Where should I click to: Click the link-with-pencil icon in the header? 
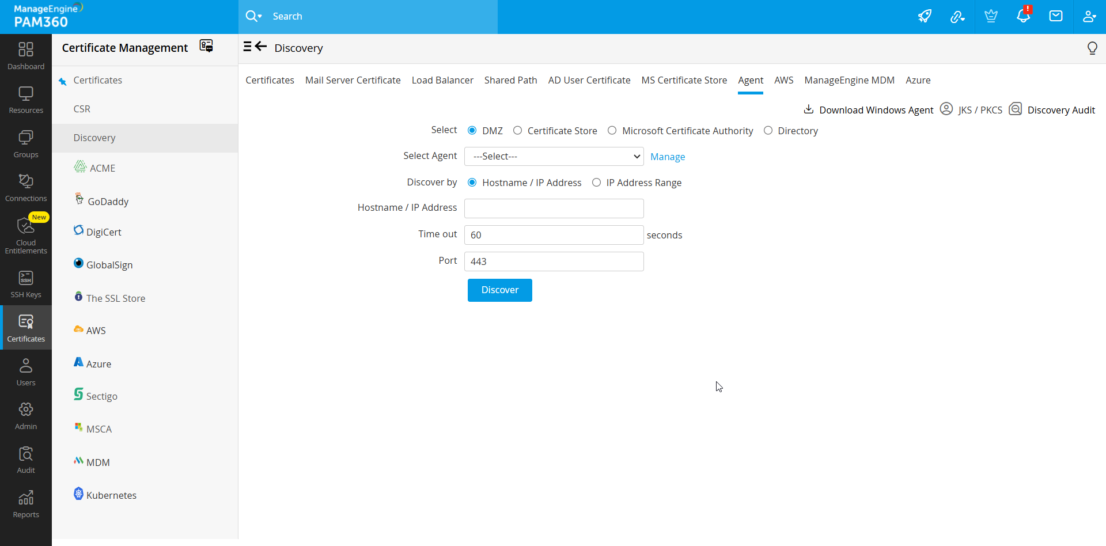tap(957, 17)
